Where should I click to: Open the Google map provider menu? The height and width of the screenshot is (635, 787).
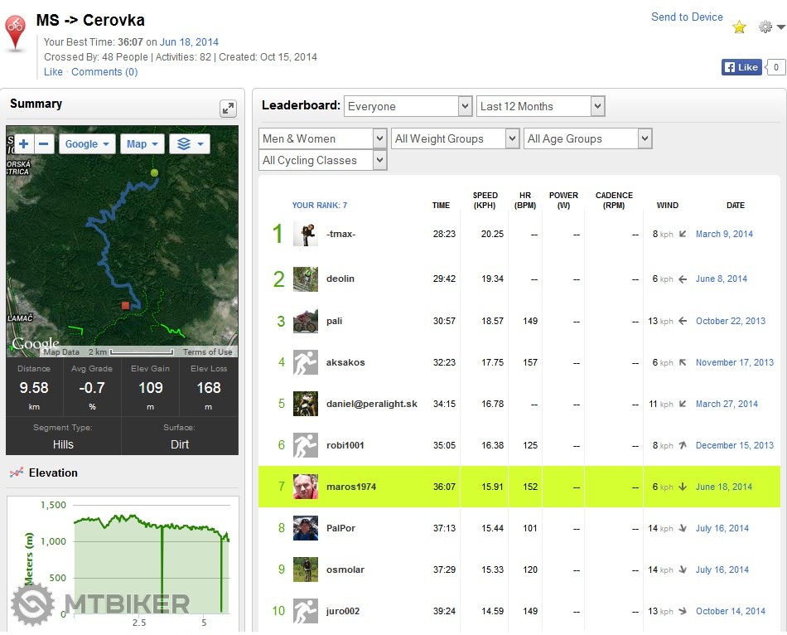point(87,144)
